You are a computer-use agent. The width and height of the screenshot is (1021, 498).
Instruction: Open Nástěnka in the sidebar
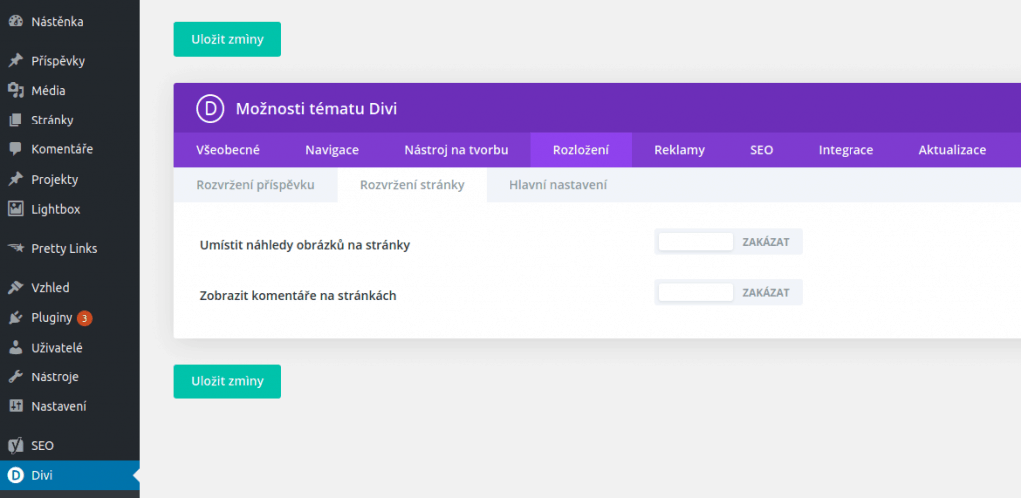pos(70,22)
